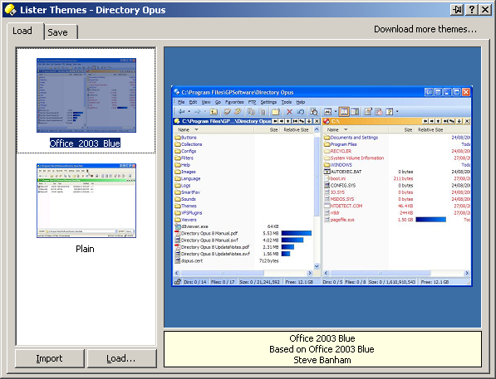496x379 pixels.
Task: Click the Import button
Action: point(50,358)
